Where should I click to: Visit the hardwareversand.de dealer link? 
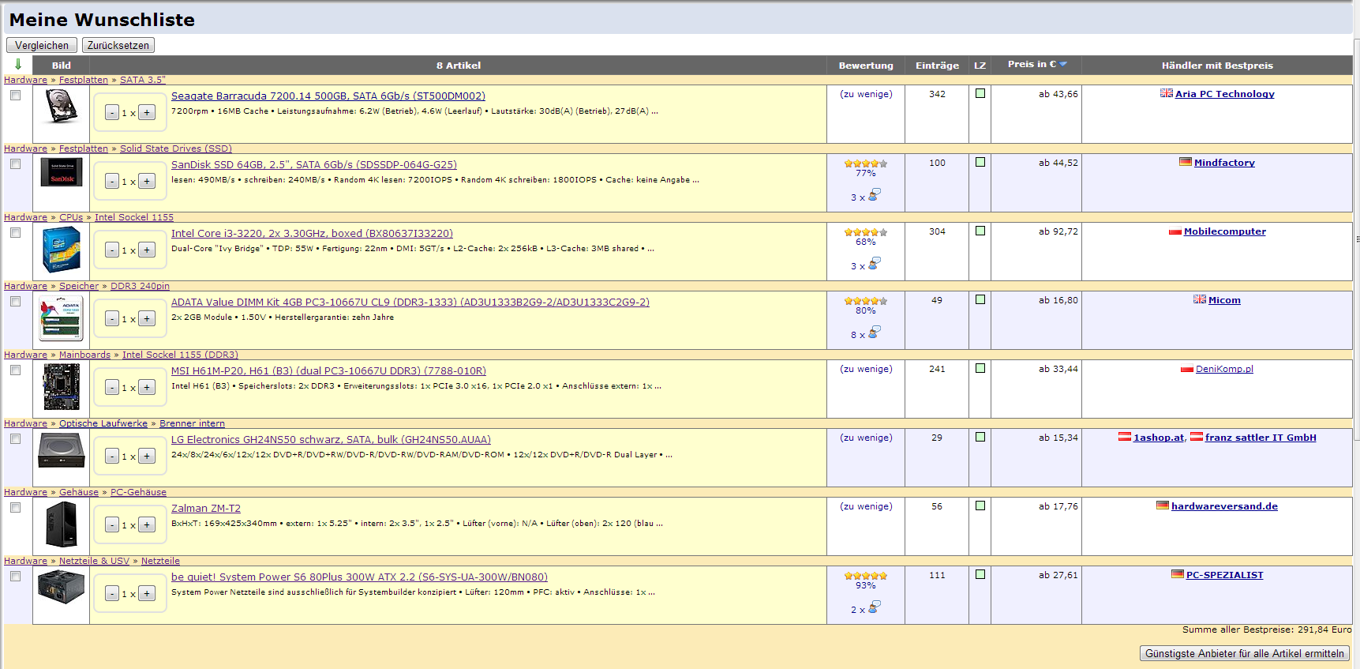click(1224, 506)
